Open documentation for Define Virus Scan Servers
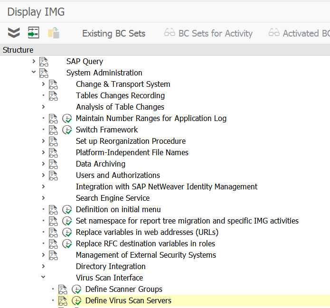 [63, 300]
